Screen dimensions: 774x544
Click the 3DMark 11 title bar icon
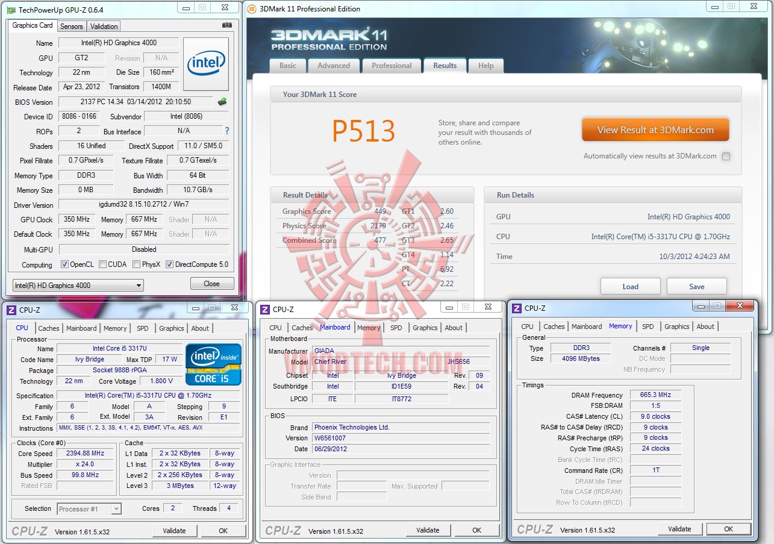[x=252, y=9]
